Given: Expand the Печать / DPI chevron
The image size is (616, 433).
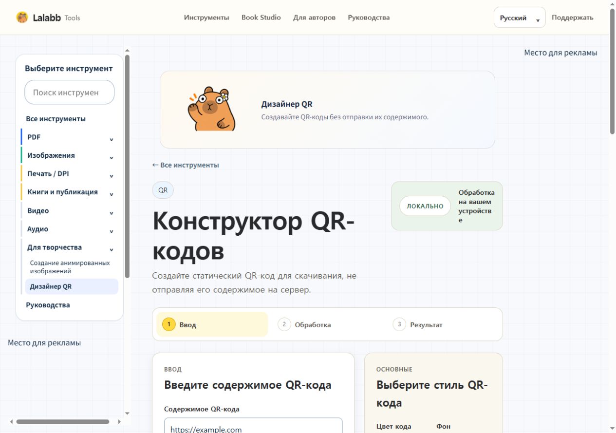Looking at the screenshot, I should coord(112,176).
